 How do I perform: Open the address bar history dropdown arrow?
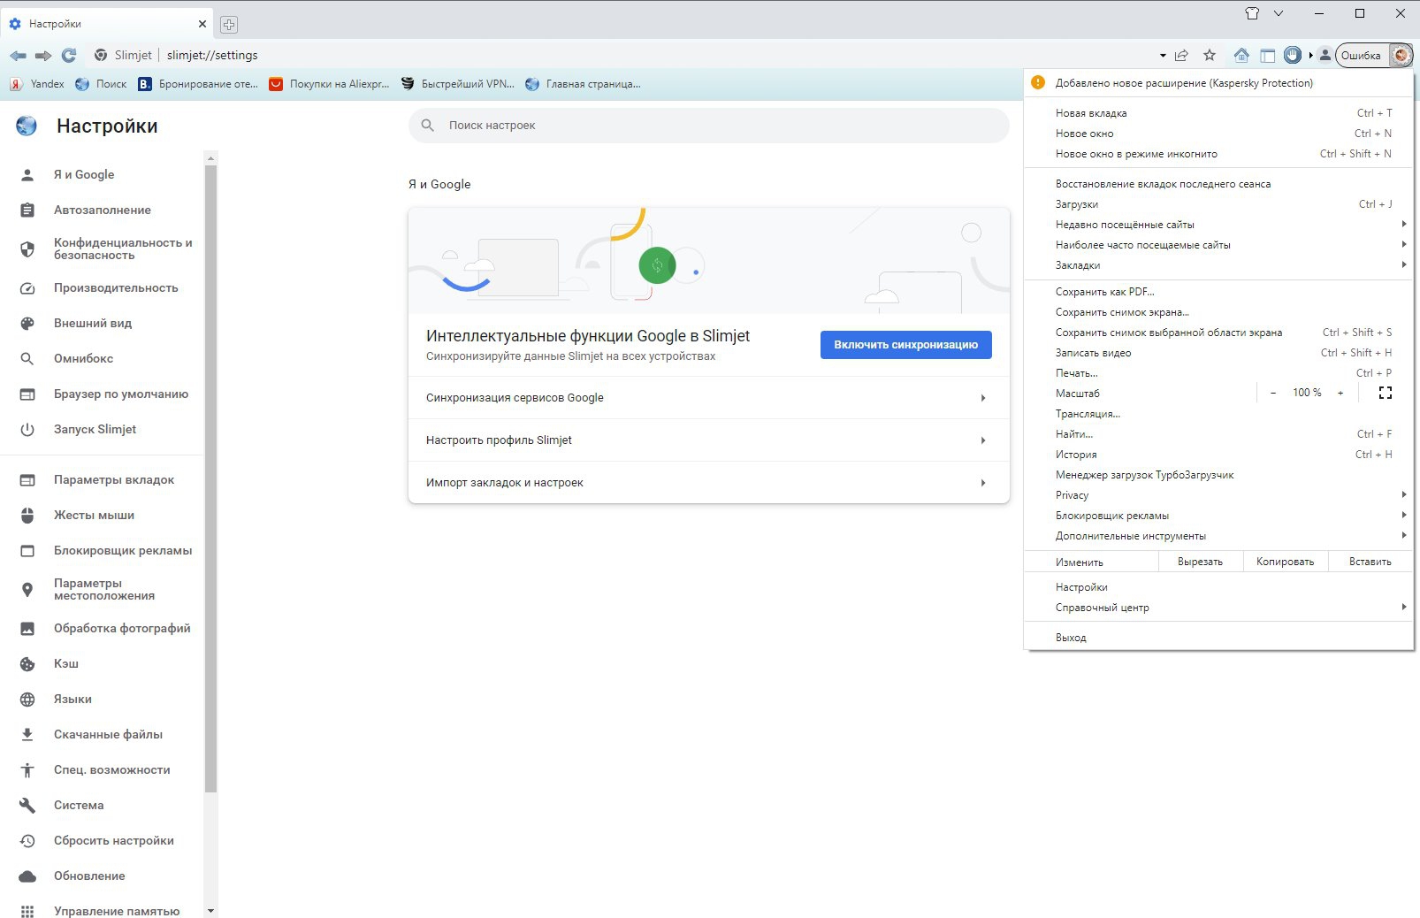[1163, 55]
